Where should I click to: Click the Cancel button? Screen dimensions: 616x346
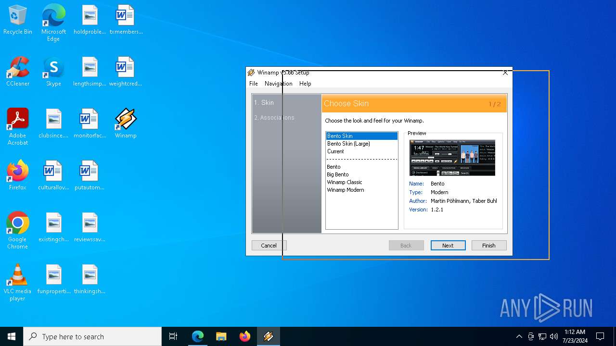pos(269,246)
